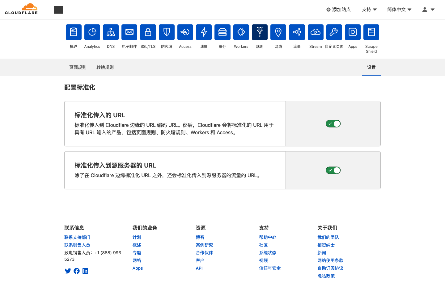Viewport: 445px width, 295px height.
Task: Open the Analytics pie chart icon
Action: tap(92, 32)
